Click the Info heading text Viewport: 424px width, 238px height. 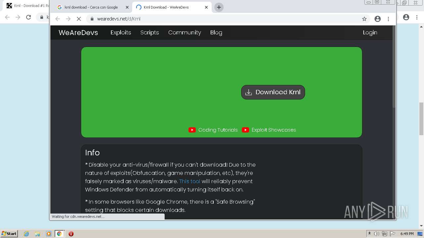92,152
